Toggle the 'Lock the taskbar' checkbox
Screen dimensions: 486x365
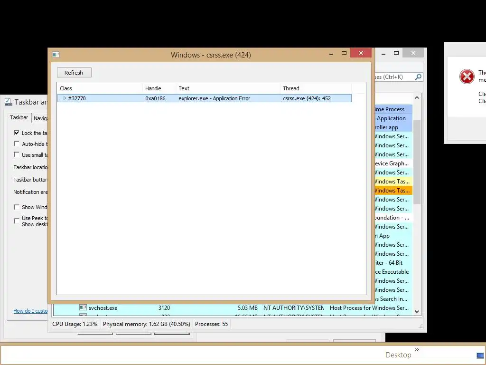coord(17,133)
